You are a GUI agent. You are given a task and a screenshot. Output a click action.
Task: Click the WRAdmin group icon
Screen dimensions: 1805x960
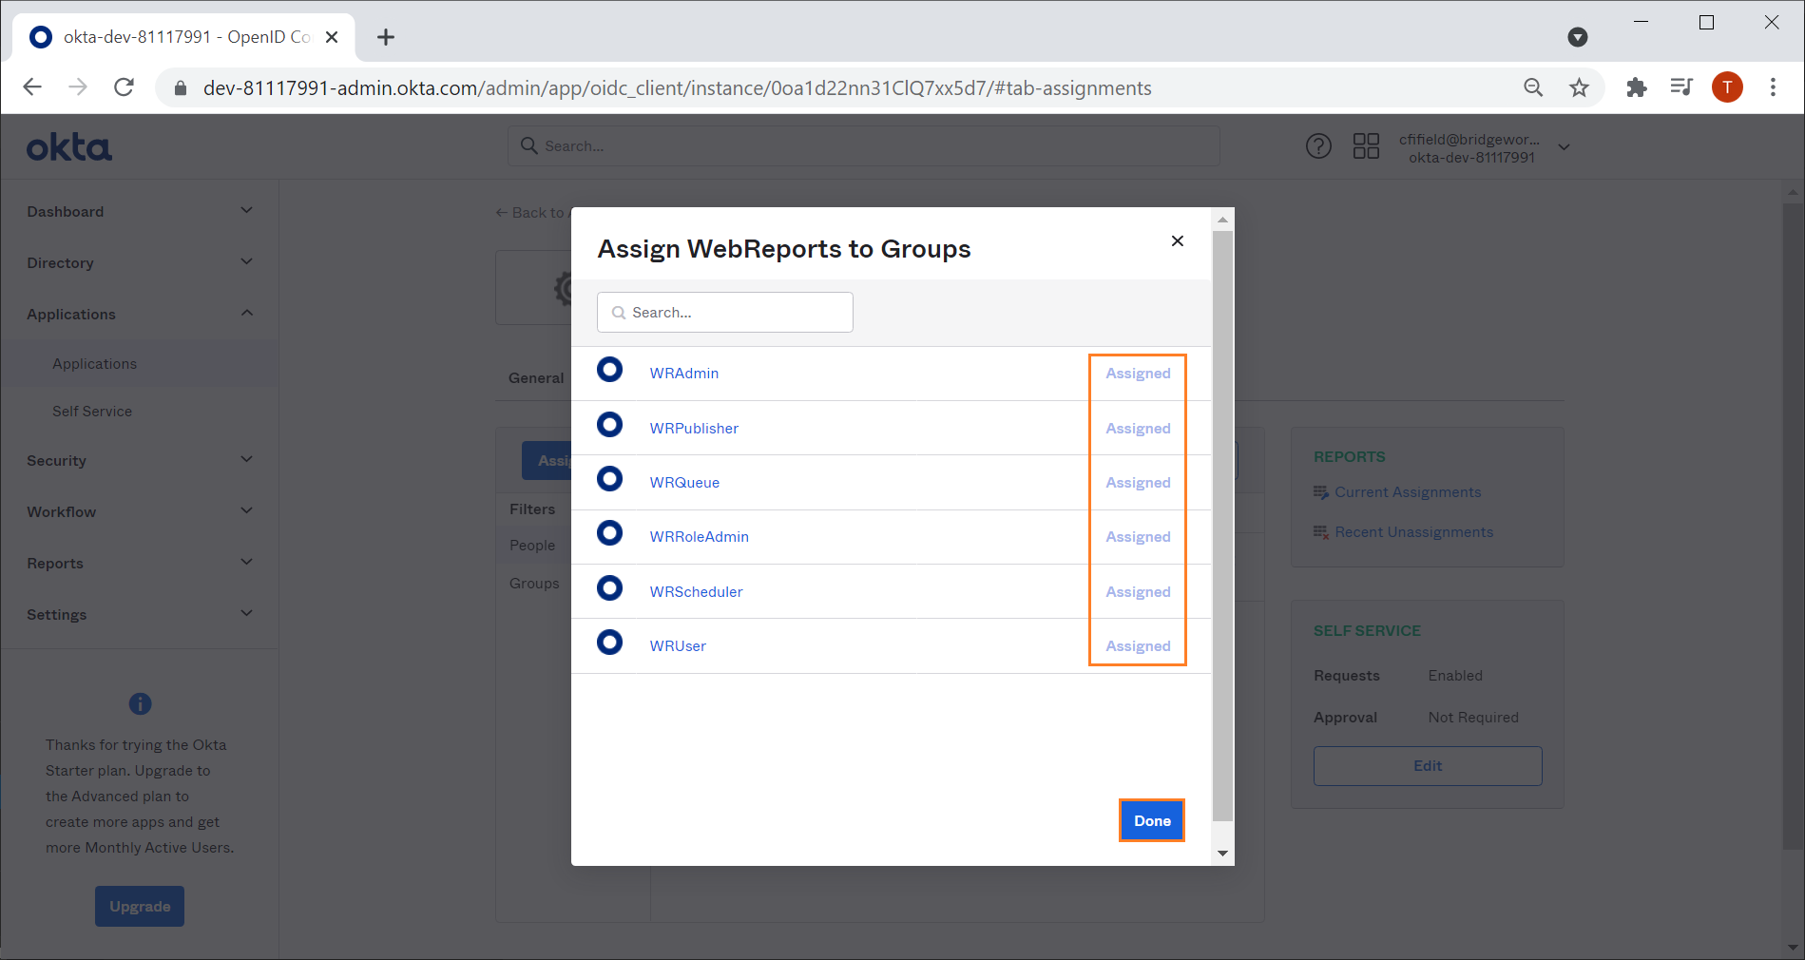(x=609, y=370)
